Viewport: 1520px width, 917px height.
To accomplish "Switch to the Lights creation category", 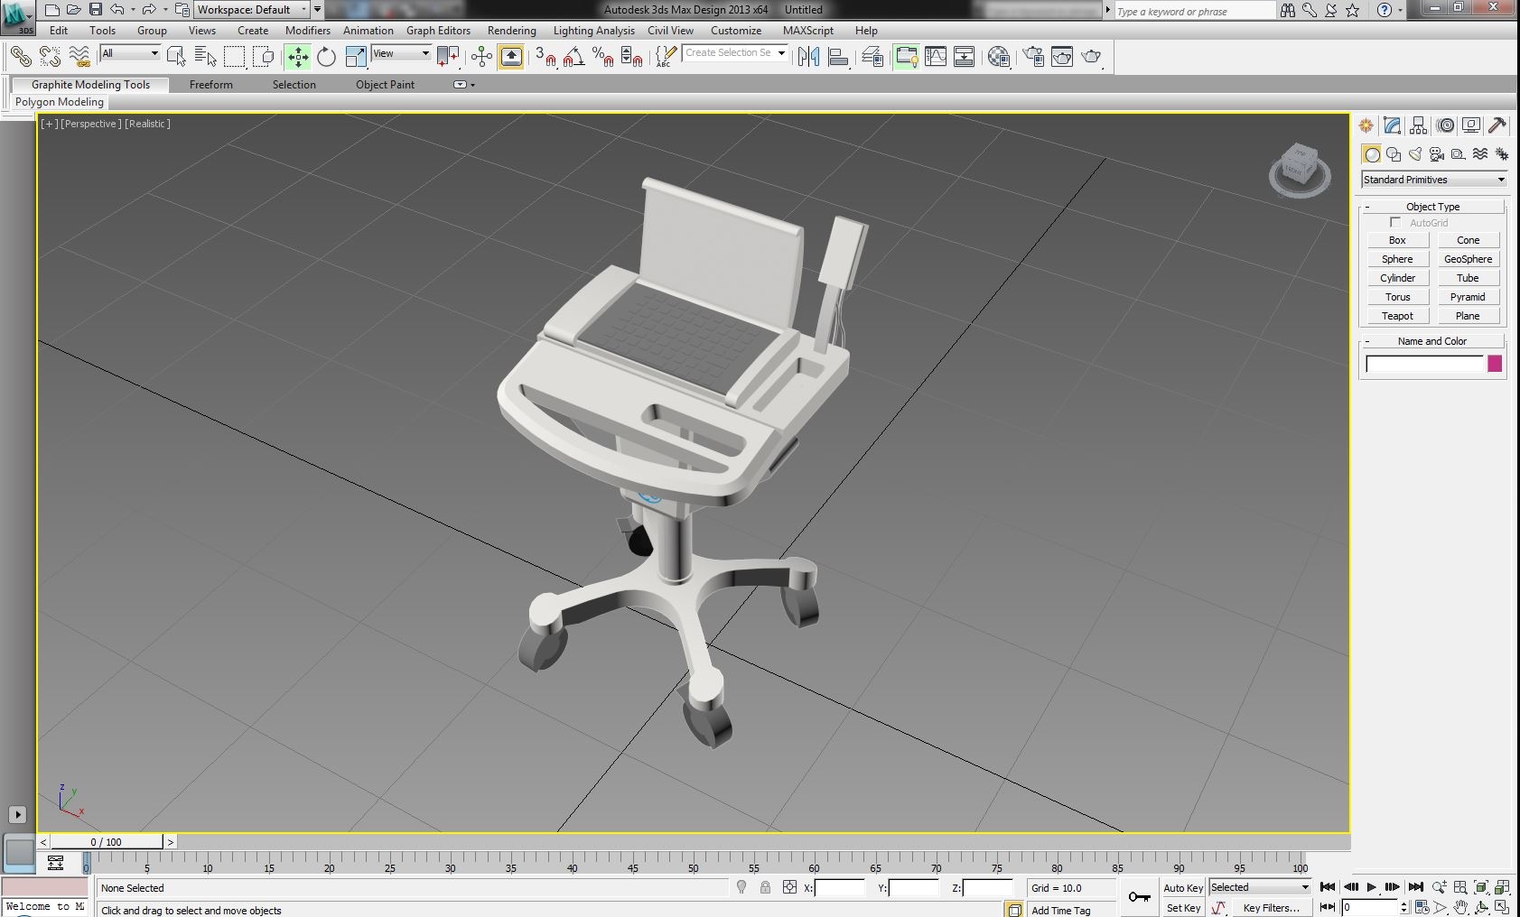I will (x=1414, y=153).
